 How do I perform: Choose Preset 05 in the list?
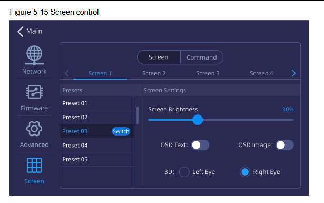click(97, 159)
